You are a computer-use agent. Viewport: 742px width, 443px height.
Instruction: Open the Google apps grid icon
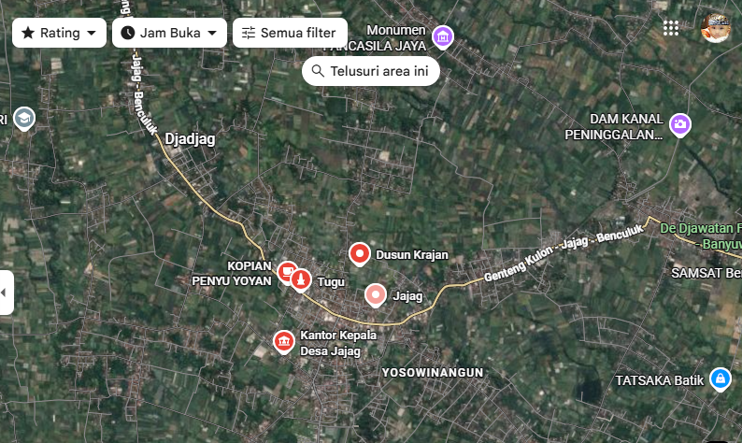point(671,28)
